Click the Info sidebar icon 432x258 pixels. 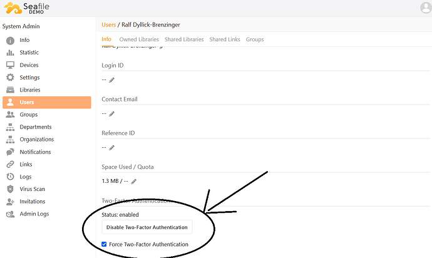(10, 41)
